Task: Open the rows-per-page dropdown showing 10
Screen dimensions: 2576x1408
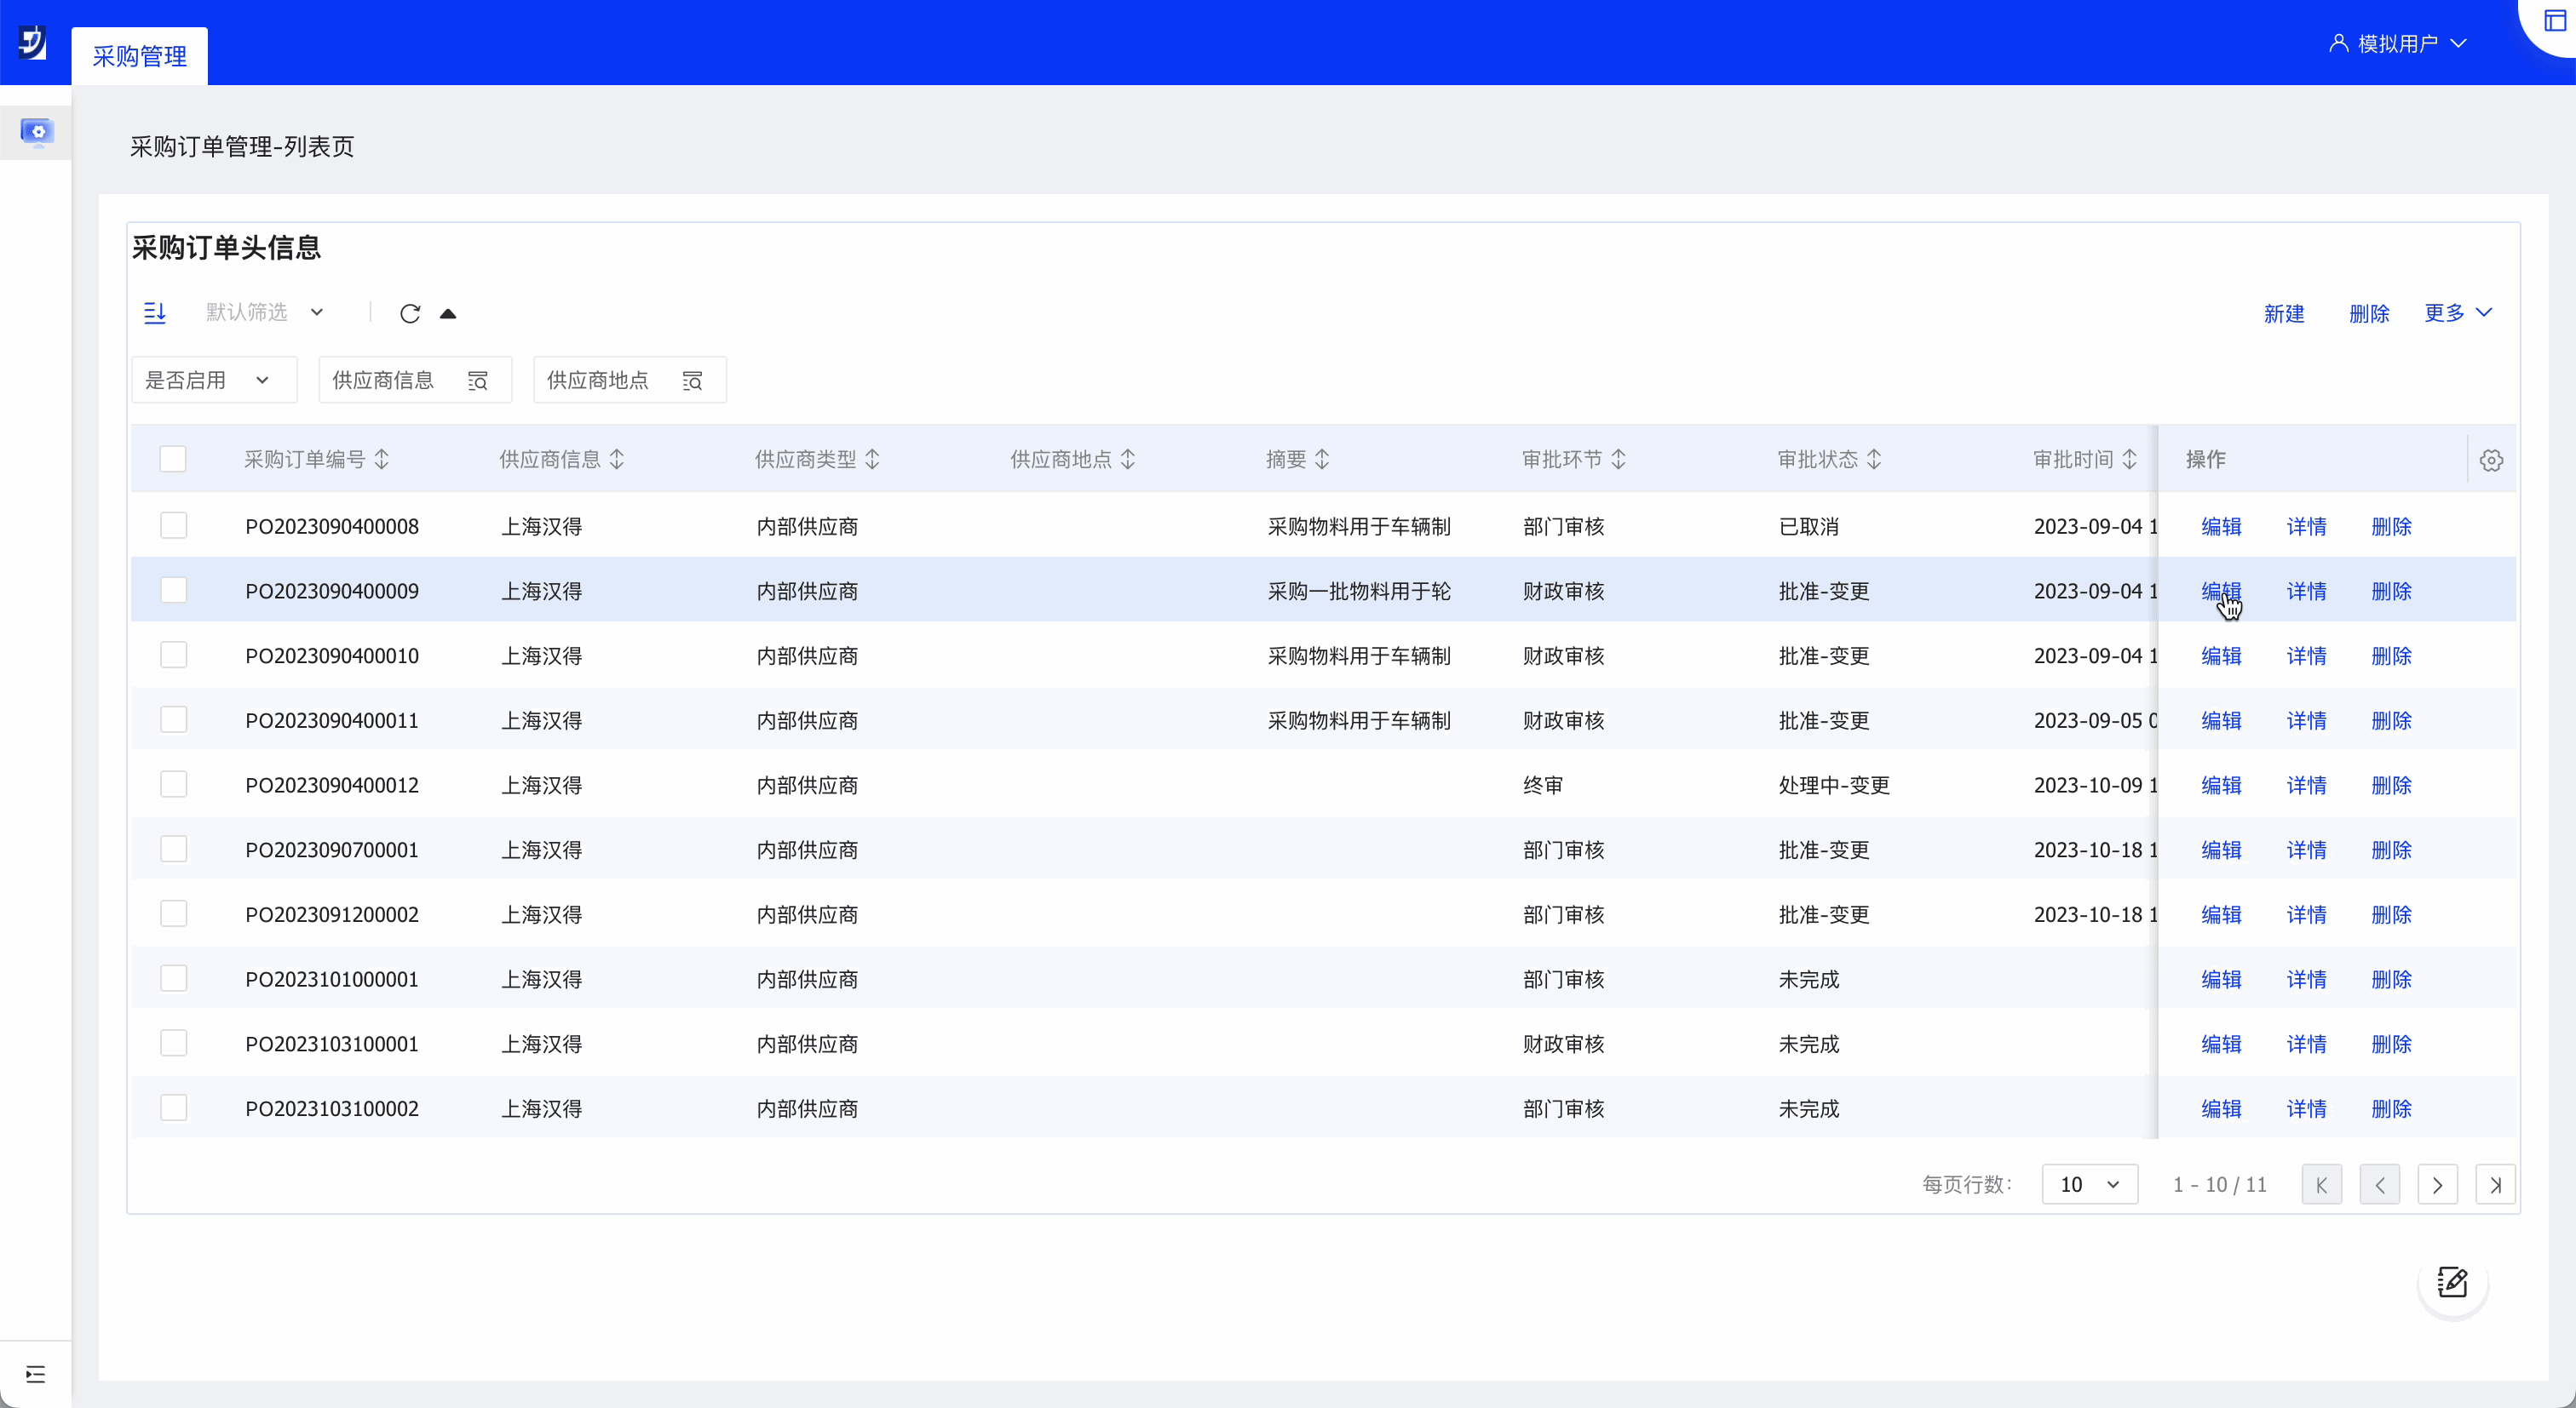Action: point(2089,1185)
